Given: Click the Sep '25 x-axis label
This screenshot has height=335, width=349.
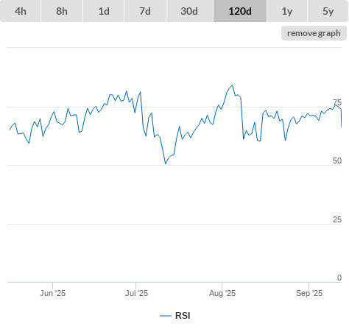Looking at the screenshot, I should pyautogui.click(x=309, y=293).
